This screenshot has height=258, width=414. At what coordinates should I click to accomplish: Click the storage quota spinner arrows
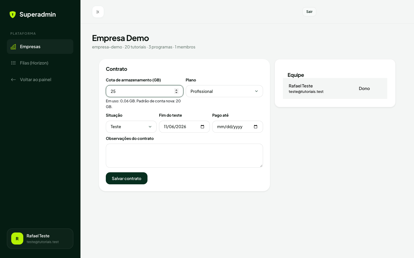click(177, 91)
